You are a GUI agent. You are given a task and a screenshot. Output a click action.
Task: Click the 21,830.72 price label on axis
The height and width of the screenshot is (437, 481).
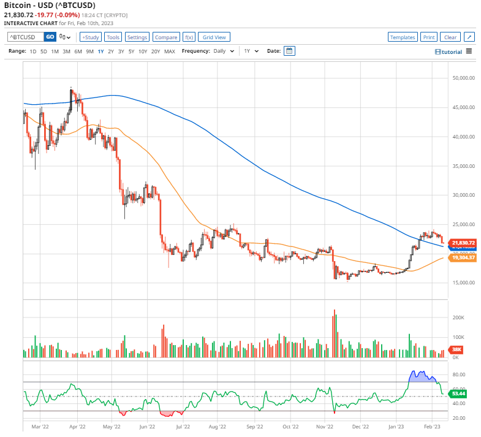463,243
